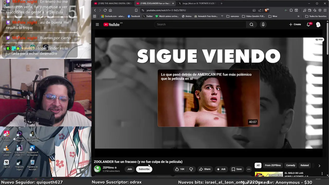Open the VPN shield icon
329x185 pixels.
coord(320,10)
